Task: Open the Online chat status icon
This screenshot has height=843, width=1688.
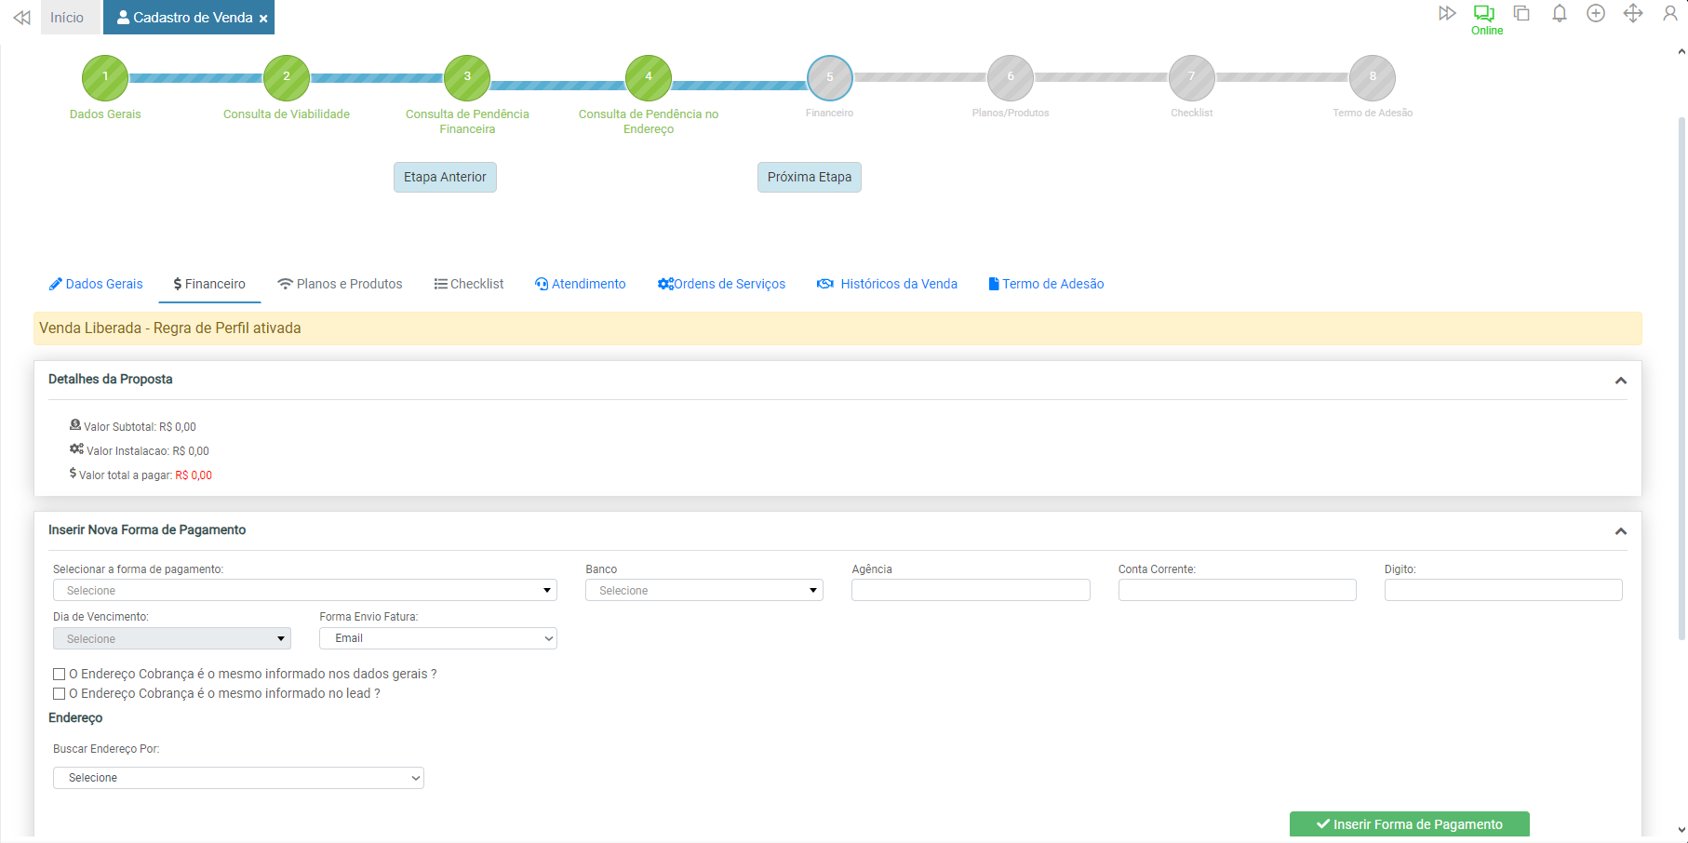Action: (1484, 14)
